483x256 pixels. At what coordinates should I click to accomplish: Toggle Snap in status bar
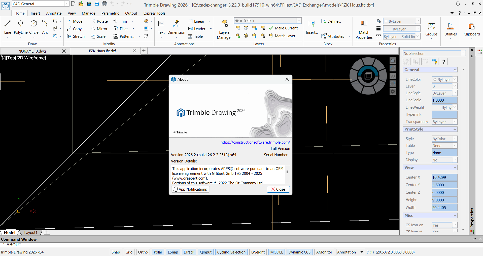click(116, 252)
